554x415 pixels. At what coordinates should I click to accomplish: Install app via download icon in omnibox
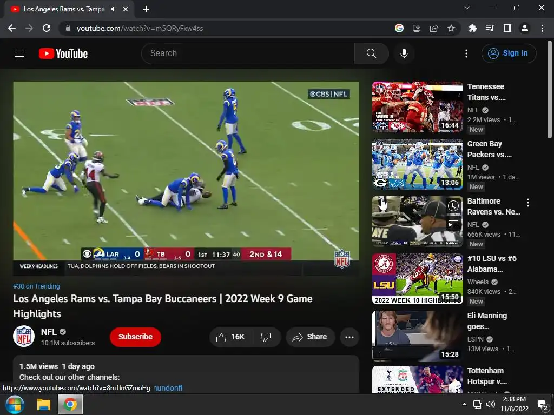(x=417, y=28)
